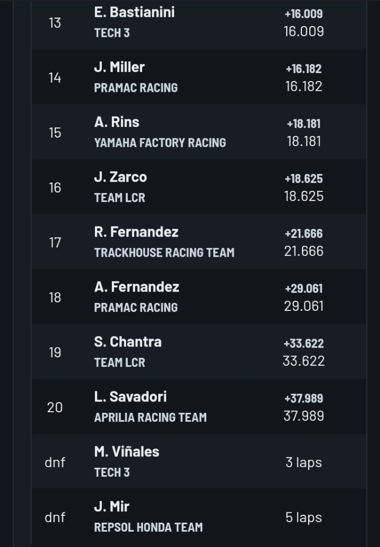Open E. Bastianini's rider entry
Image resolution: width=380 pixels, height=547 pixels.
[134, 12]
